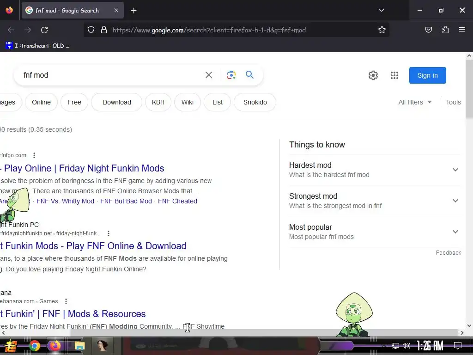The height and width of the screenshot is (355, 473).
Task: Select the KBH filter chip
Action: [158, 102]
